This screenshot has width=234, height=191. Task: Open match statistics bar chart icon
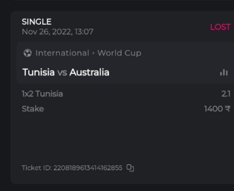click(224, 72)
